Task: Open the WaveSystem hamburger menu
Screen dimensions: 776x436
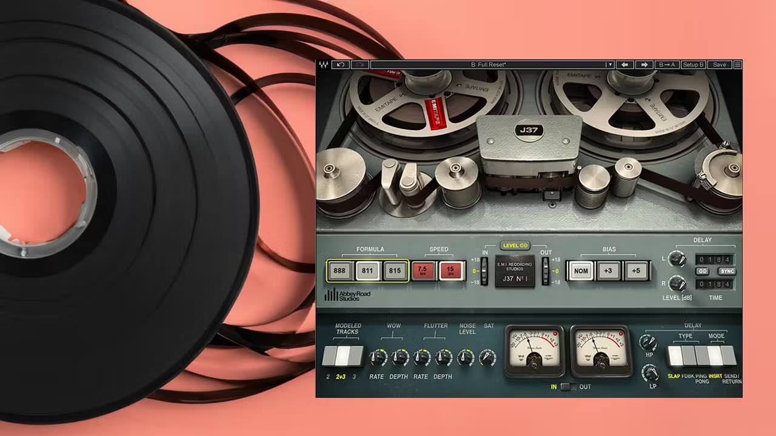Action: (x=737, y=64)
